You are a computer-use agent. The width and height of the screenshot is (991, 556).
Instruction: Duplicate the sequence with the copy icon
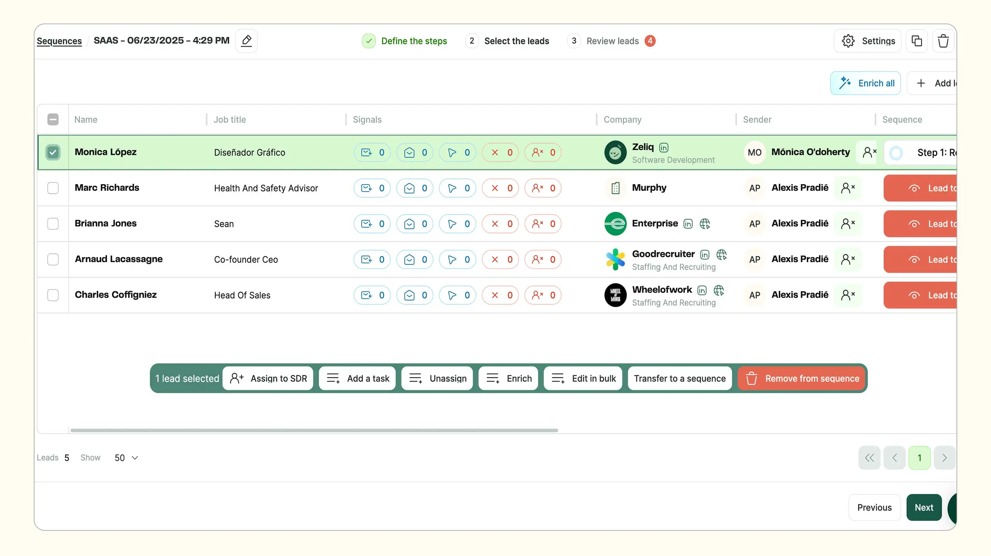(x=917, y=41)
